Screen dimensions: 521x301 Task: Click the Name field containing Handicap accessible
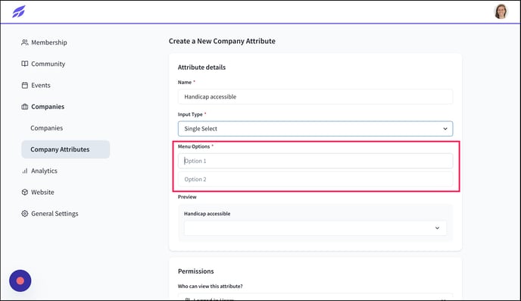click(315, 97)
